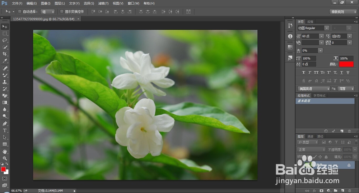Screen dimensions: 359x193
Task: Select the Rectangle shape tool
Action: click(x=5, y=144)
